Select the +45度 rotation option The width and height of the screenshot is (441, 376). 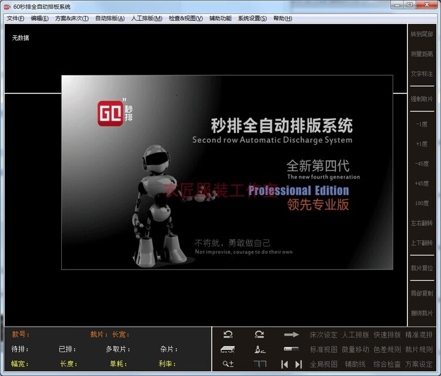(422, 183)
